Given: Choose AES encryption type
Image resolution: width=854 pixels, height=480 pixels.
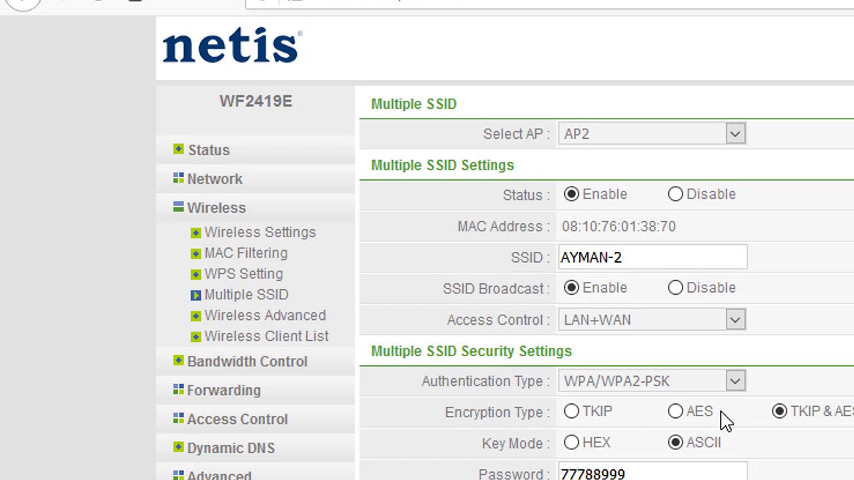Looking at the screenshot, I should [x=675, y=411].
